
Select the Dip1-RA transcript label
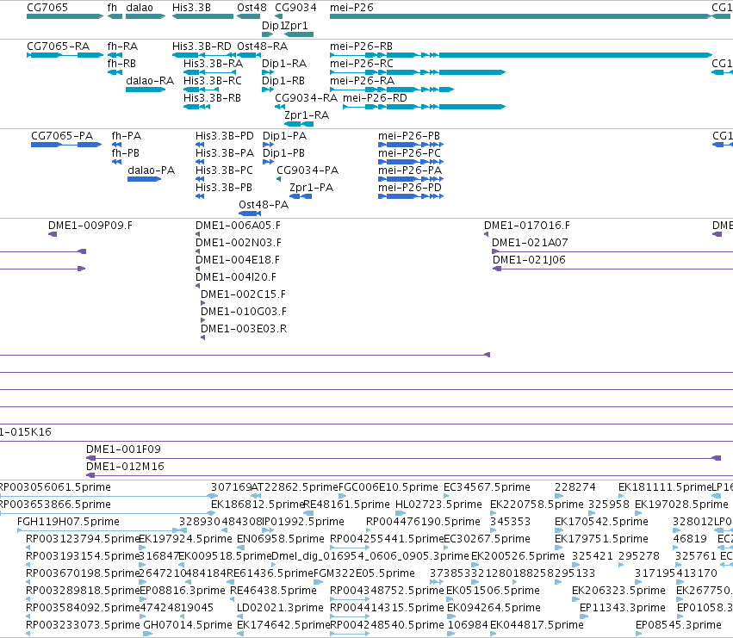(284, 64)
